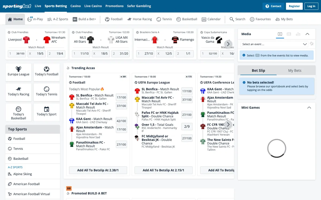The width and height of the screenshot is (321, 200).
Task: Click Add All To Betslip At 2.38/1
Action: (x=98, y=170)
